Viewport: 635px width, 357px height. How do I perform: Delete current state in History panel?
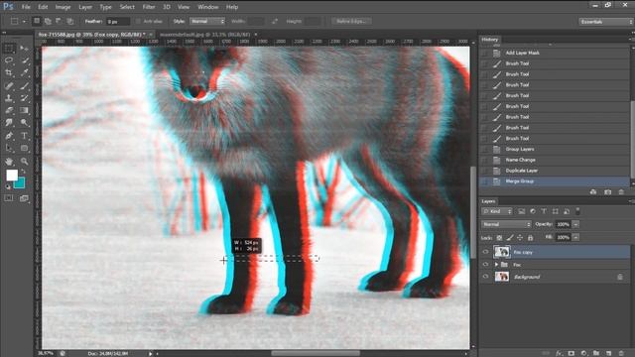(621, 191)
